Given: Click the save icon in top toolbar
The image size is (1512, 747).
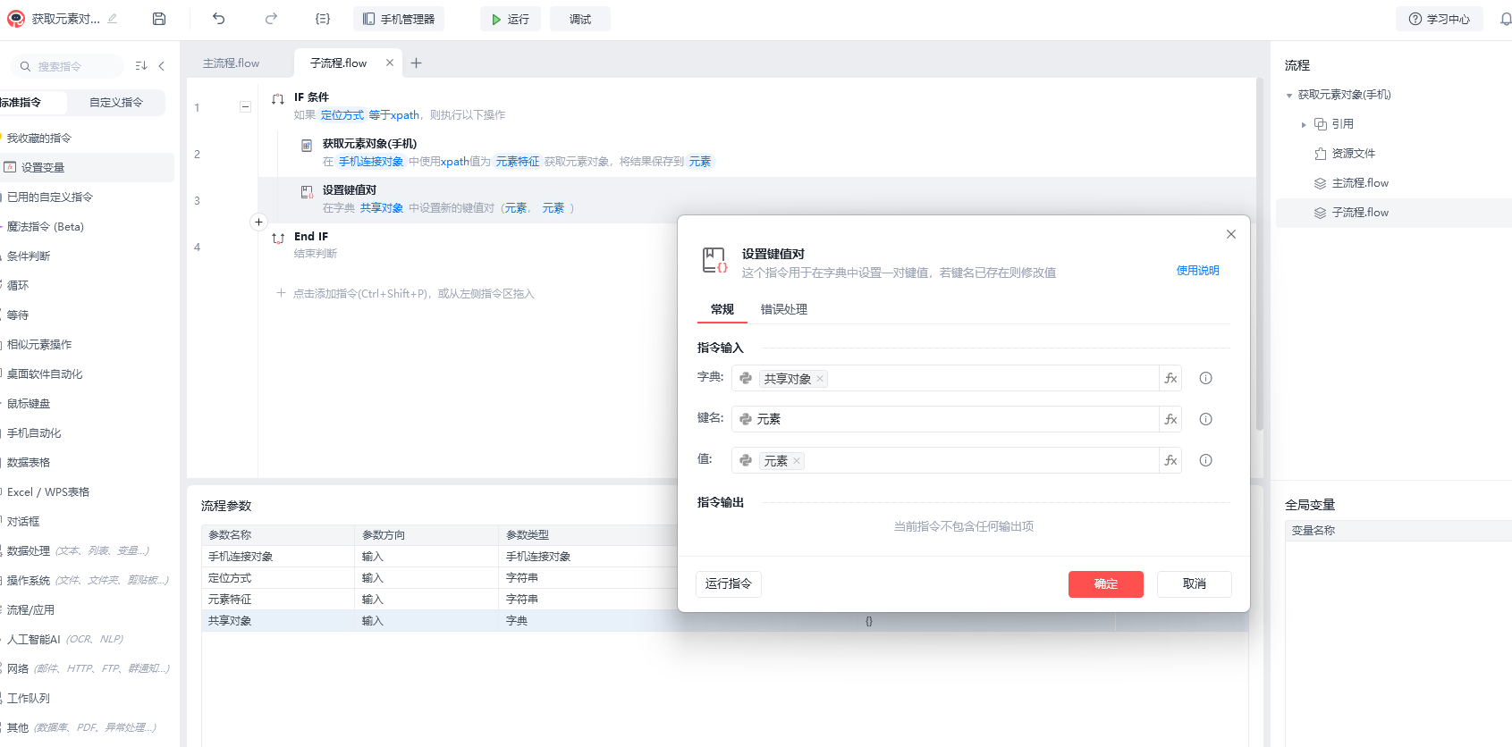Looking at the screenshot, I should point(159,19).
